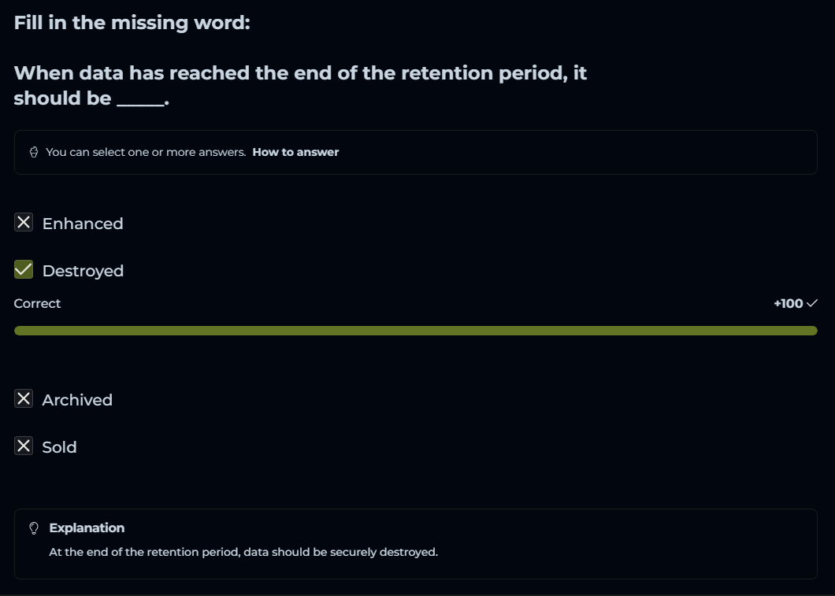The width and height of the screenshot is (835, 596).
Task: Click the +100 score text
Action: point(788,303)
